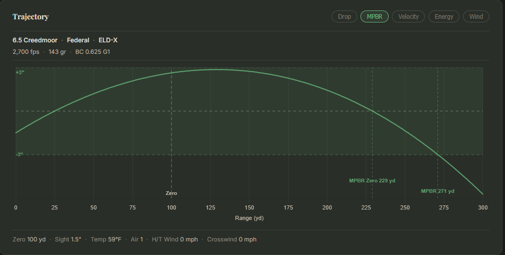
Task: Click the MPBR Zero 229 yd label
Action: coord(372,181)
